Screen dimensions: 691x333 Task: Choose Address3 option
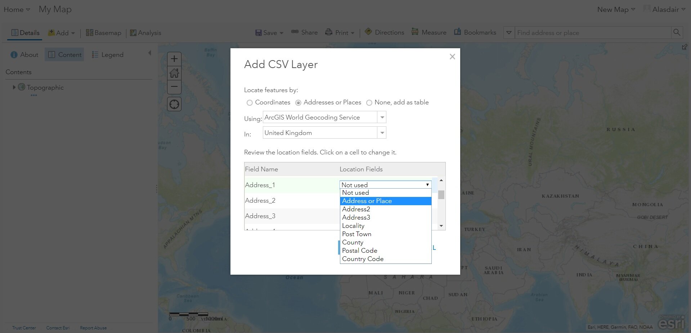[386, 217]
